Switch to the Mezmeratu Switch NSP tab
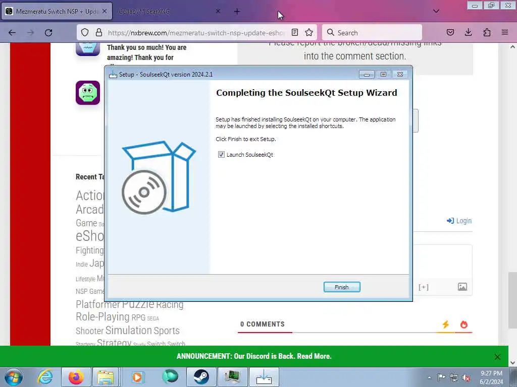 point(57,11)
